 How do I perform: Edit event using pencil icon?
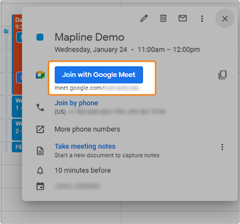(x=144, y=19)
